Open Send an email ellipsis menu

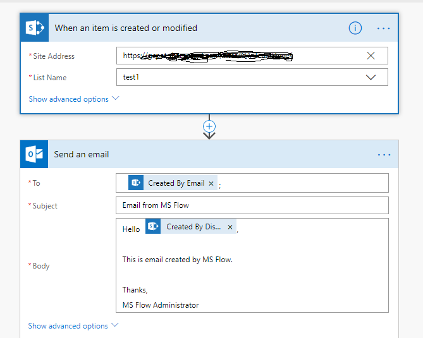click(384, 154)
